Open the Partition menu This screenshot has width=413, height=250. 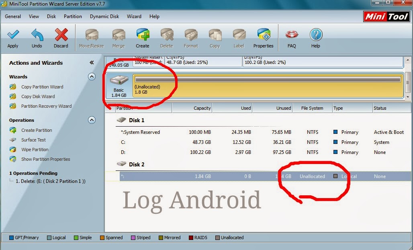click(x=73, y=16)
